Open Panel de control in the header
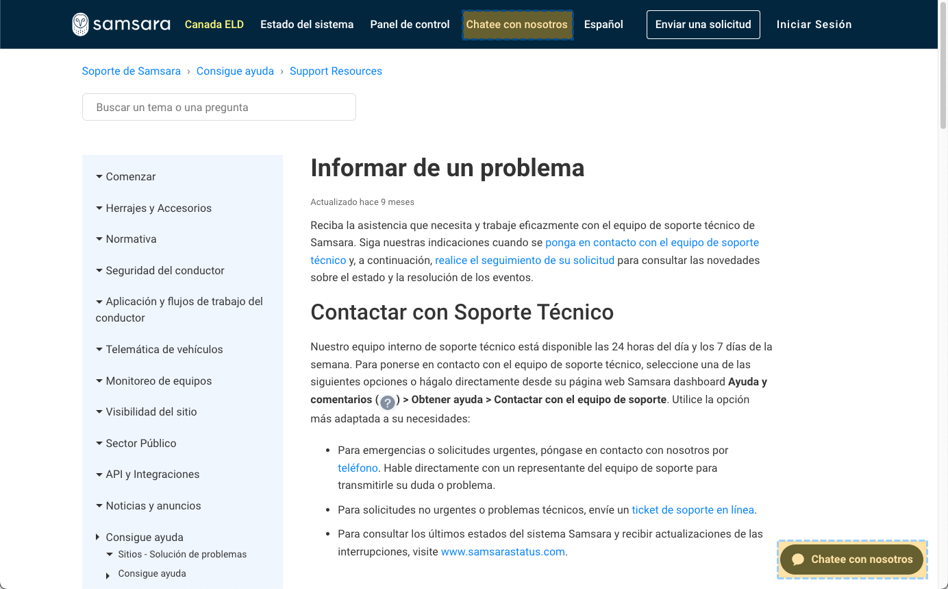 pos(410,24)
